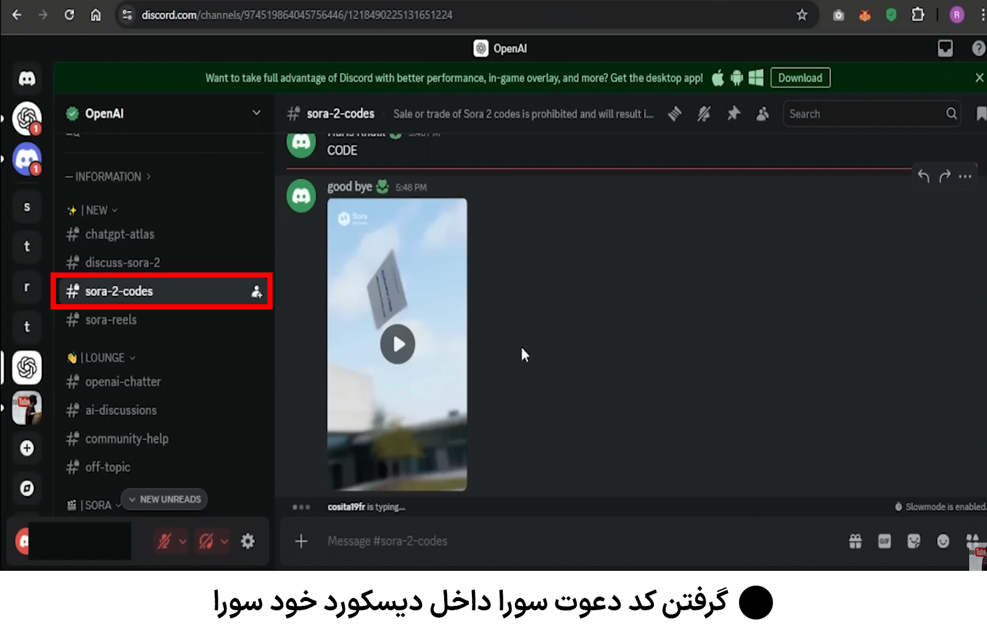Collapse the LOUNGE category

[102, 358]
